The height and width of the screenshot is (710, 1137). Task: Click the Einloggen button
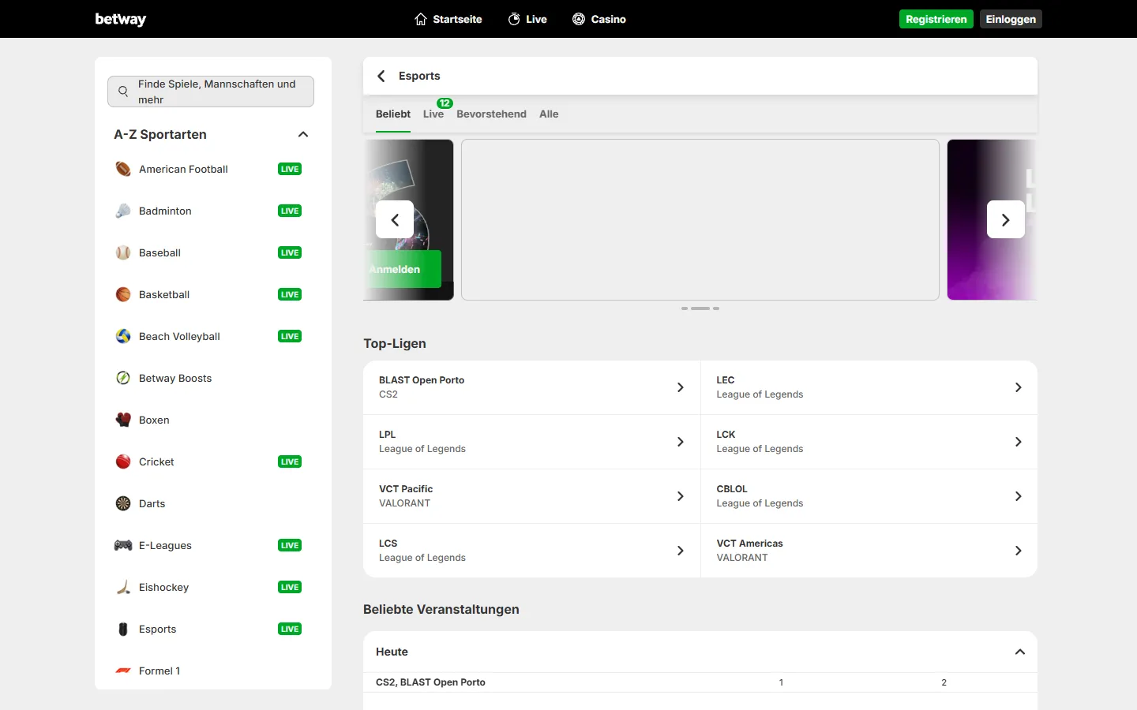point(1011,19)
